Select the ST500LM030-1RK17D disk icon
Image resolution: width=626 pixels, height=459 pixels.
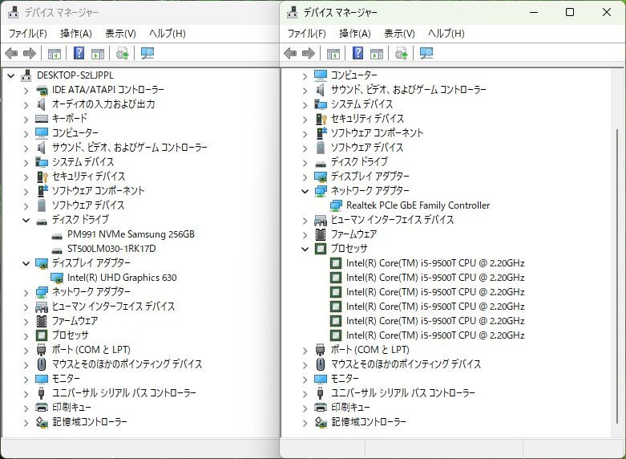(57, 250)
